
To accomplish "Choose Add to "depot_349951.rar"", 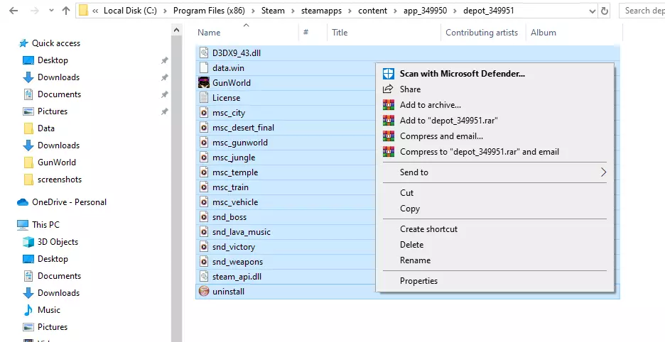I will tap(495, 121).
